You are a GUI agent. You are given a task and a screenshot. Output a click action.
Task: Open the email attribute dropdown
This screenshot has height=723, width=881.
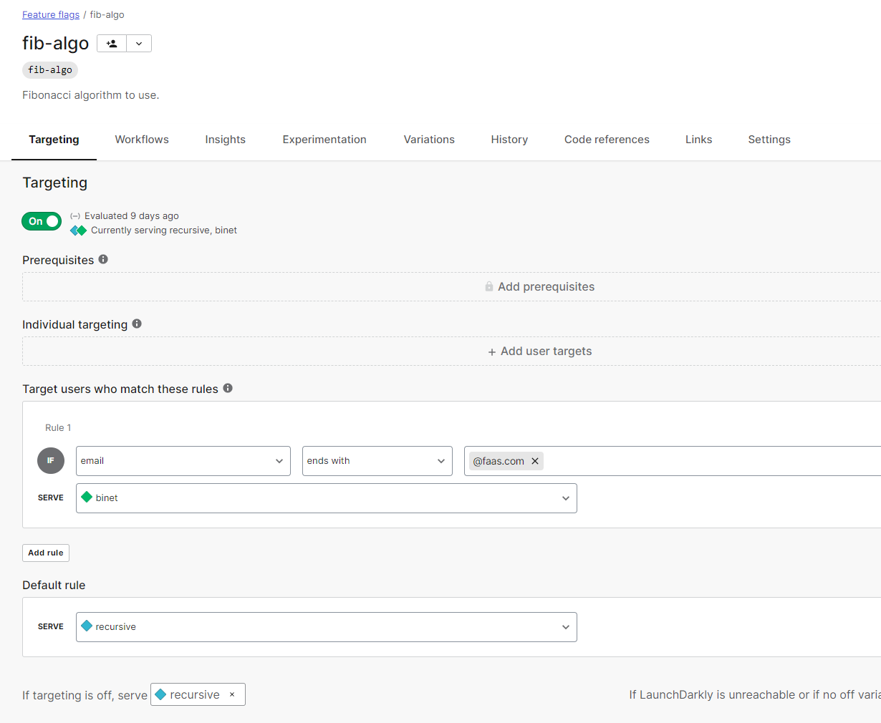(x=183, y=461)
